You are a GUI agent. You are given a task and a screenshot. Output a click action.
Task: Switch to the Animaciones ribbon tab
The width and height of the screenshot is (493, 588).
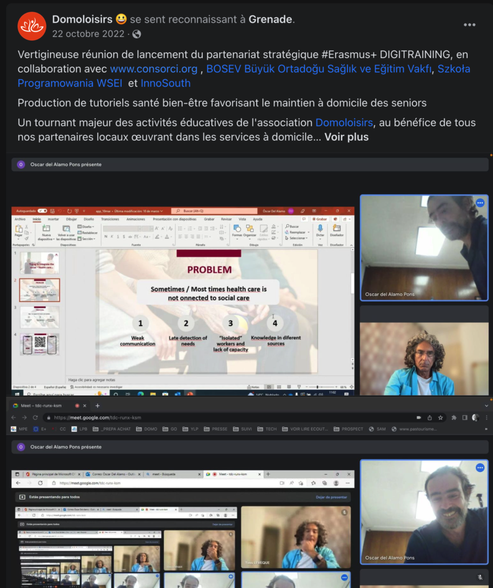pyautogui.click(x=136, y=219)
